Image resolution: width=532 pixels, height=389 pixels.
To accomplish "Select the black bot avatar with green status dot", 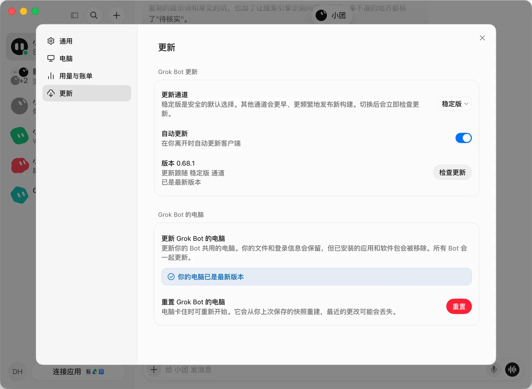I will [19, 47].
